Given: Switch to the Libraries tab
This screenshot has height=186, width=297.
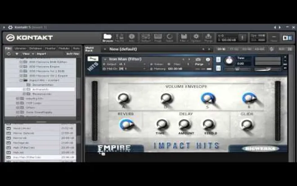Looking at the screenshot, I should (x=20, y=48).
